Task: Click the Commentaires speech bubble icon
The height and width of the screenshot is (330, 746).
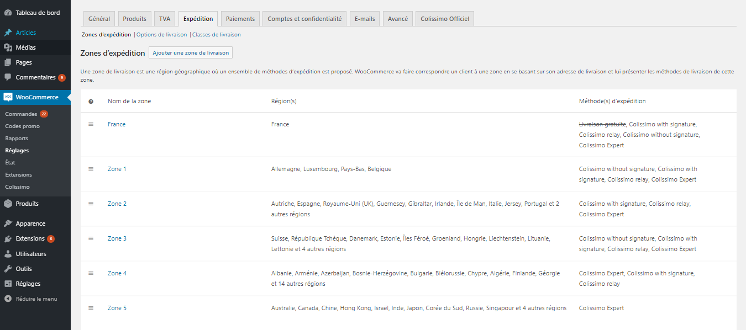Action: [8, 77]
